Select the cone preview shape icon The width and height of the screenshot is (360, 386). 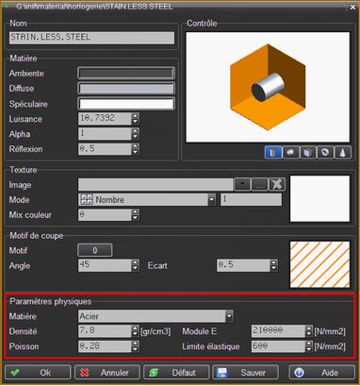(342, 153)
